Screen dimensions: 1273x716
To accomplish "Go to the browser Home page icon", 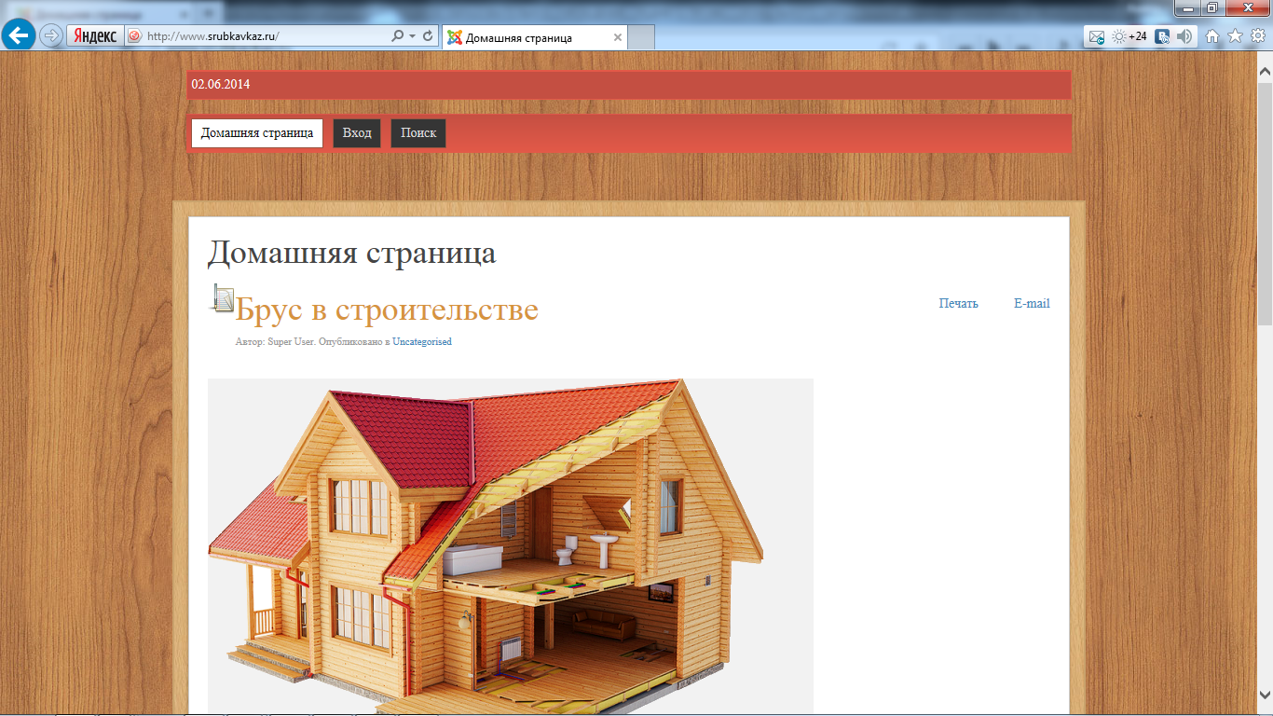I will pos(1212,36).
